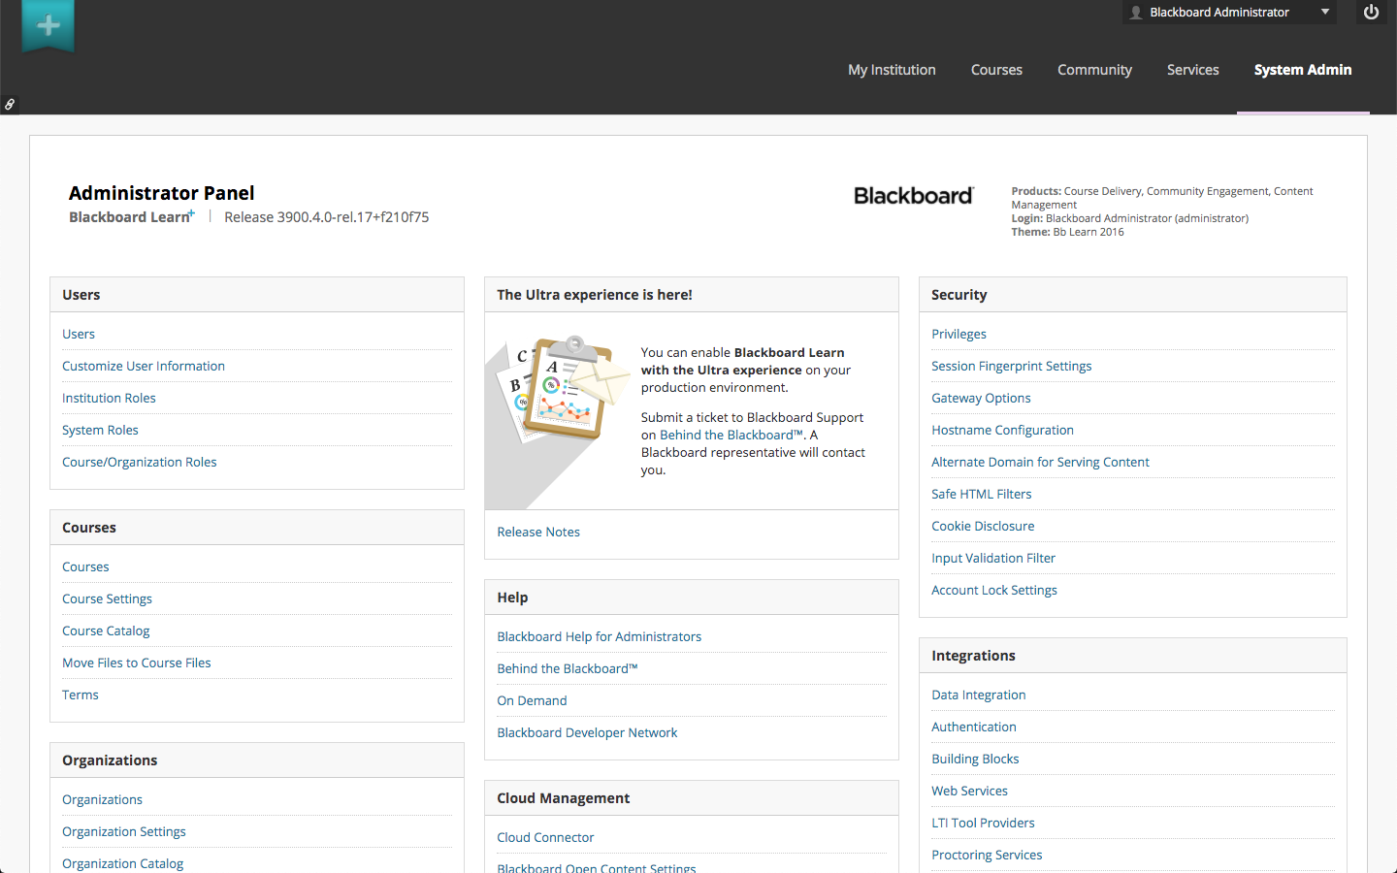
Task: Open Behind the Blackboard in Help panel
Action: [568, 668]
